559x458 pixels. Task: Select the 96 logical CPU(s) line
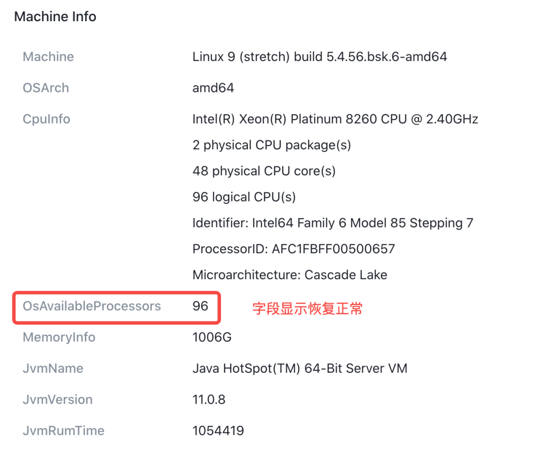point(244,197)
